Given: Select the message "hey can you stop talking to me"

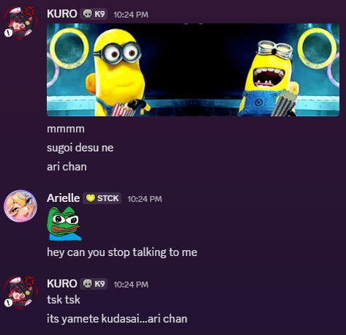Looking at the screenshot, I should (122, 252).
